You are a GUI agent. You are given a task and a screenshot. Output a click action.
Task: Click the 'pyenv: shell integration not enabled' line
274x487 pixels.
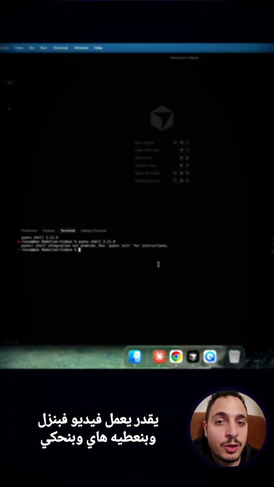point(94,246)
